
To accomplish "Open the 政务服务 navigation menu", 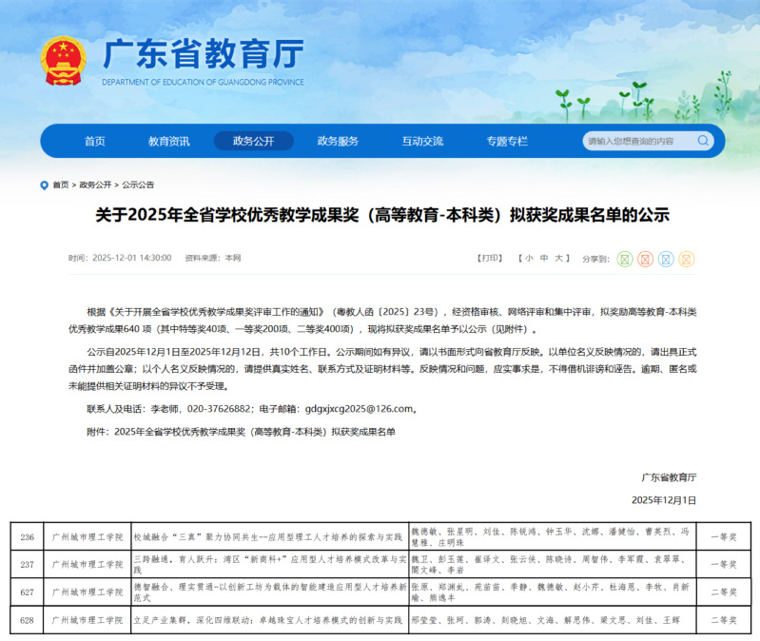I will [338, 141].
